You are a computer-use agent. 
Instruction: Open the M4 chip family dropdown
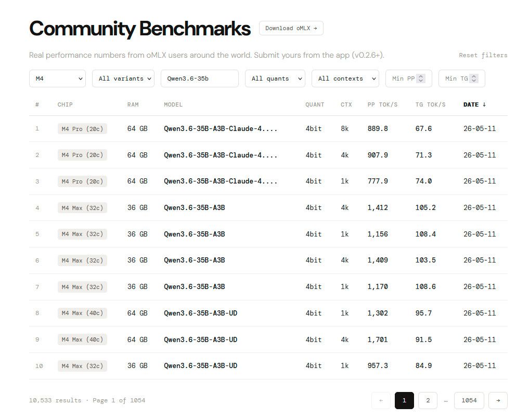click(57, 78)
